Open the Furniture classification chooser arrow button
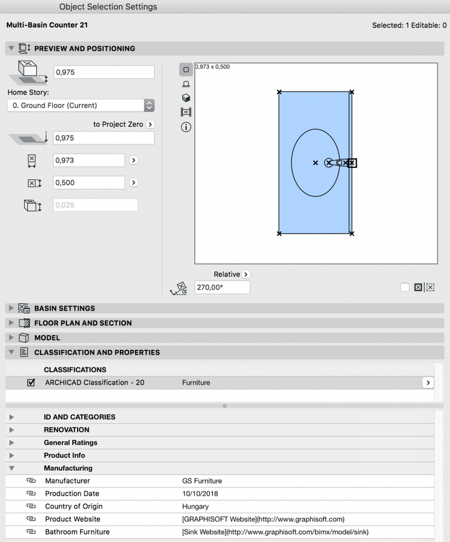The image size is (450, 542). pyautogui.click(x=428, y=382)
